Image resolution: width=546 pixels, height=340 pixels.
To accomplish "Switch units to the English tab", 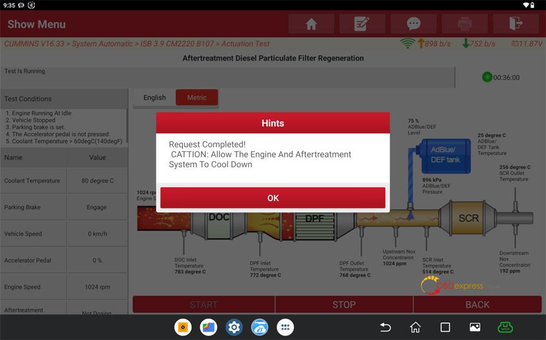I will click(x=155, y=98).
